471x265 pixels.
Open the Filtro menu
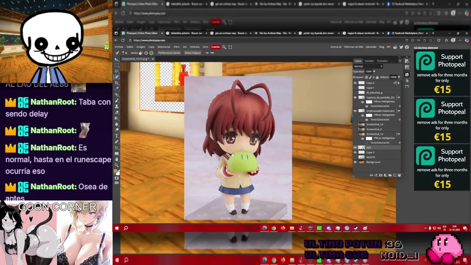pos(177,47)
